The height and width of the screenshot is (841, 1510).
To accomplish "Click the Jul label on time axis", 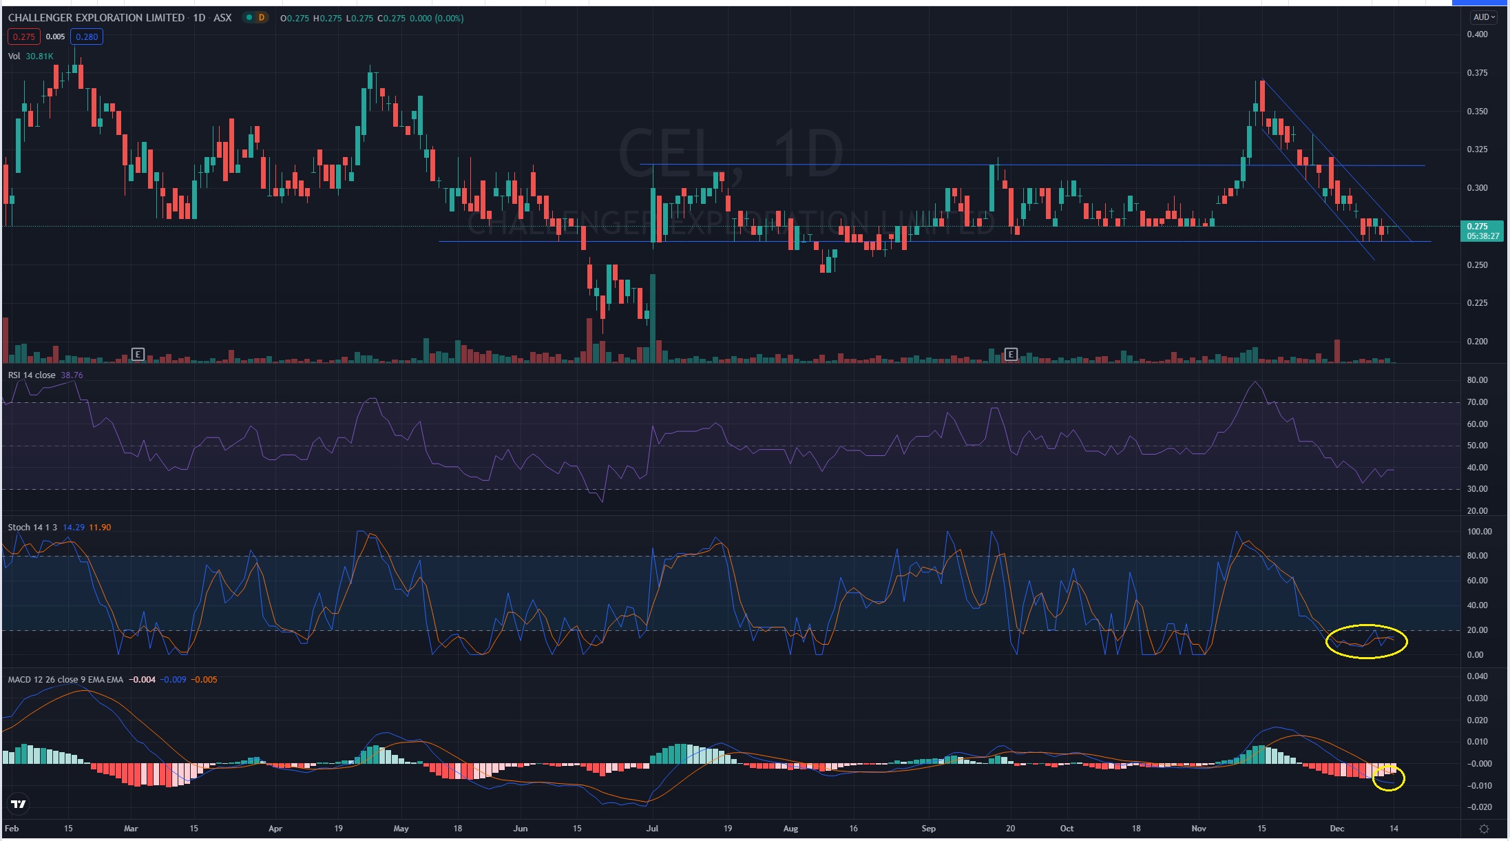I will coord(652,829).
